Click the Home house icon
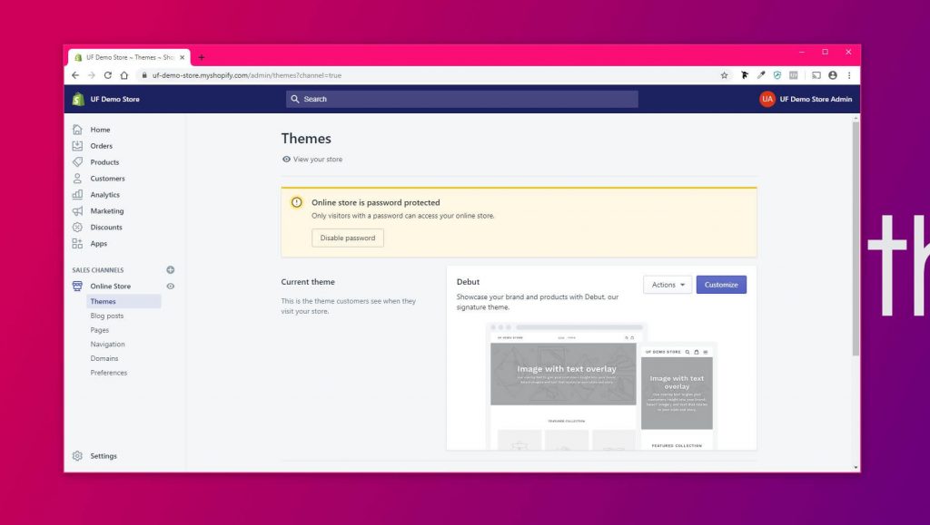This screenshot has width=930, height=525. click(77, 130)
